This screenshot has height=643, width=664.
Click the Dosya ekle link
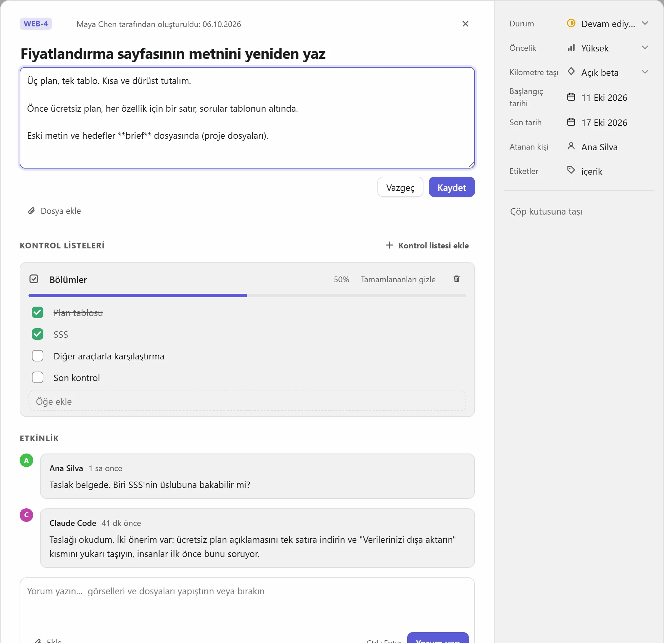pyautogui.click(x=55, y=211)
